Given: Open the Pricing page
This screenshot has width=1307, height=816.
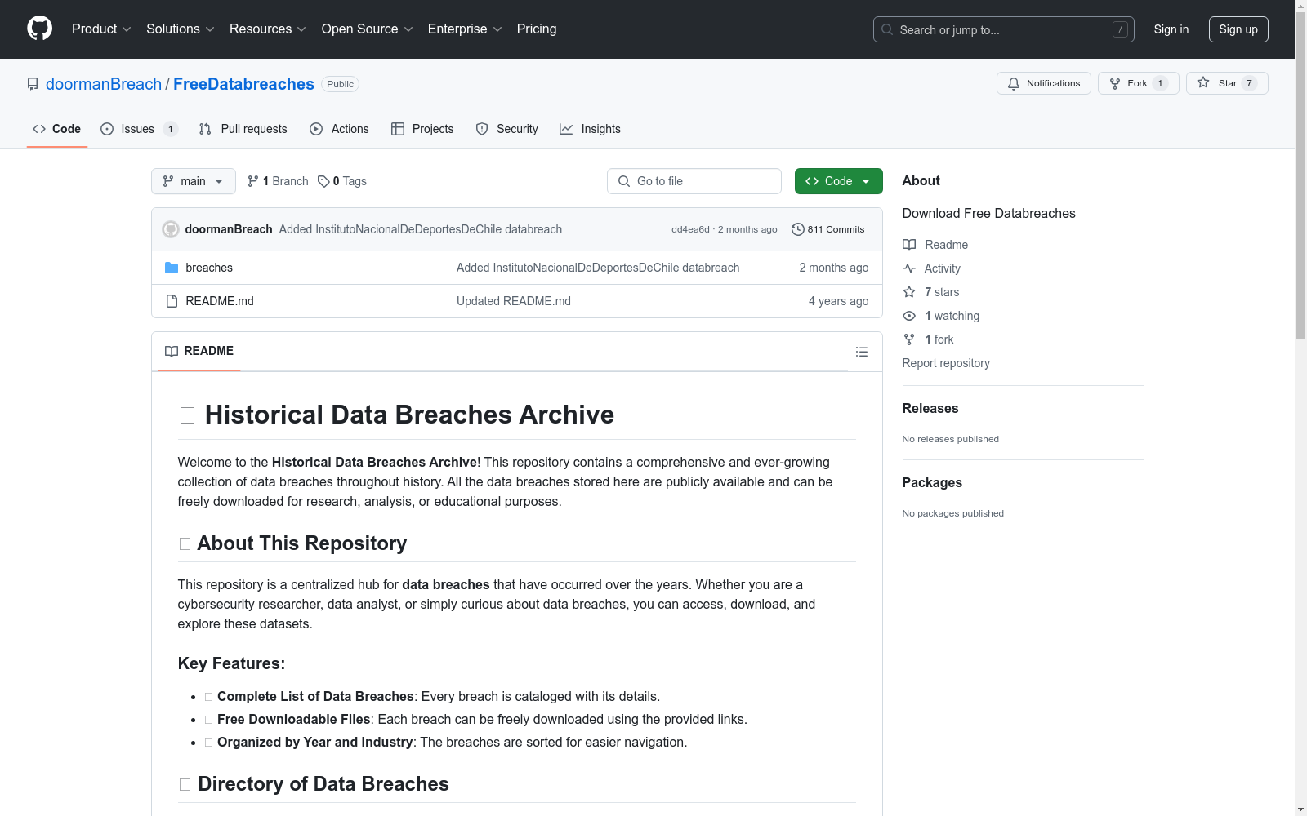Looking at the screenshot, I should tap(537, 29).
